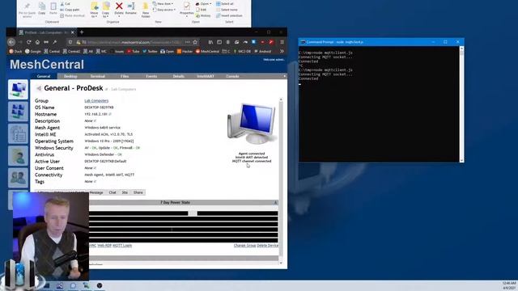Open the MQTT Login link

pyautogui.click(x=122, y=246)
